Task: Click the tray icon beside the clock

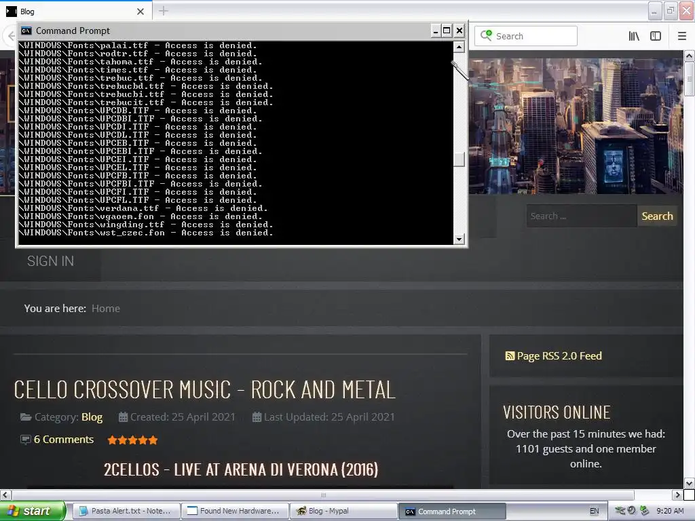Action: 644,511
